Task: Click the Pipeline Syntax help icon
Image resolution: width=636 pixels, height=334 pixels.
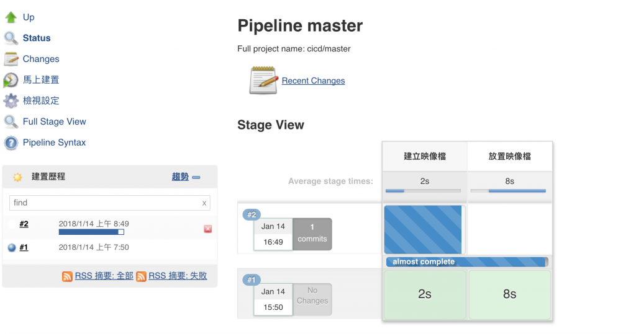Action: click(11, 143)
